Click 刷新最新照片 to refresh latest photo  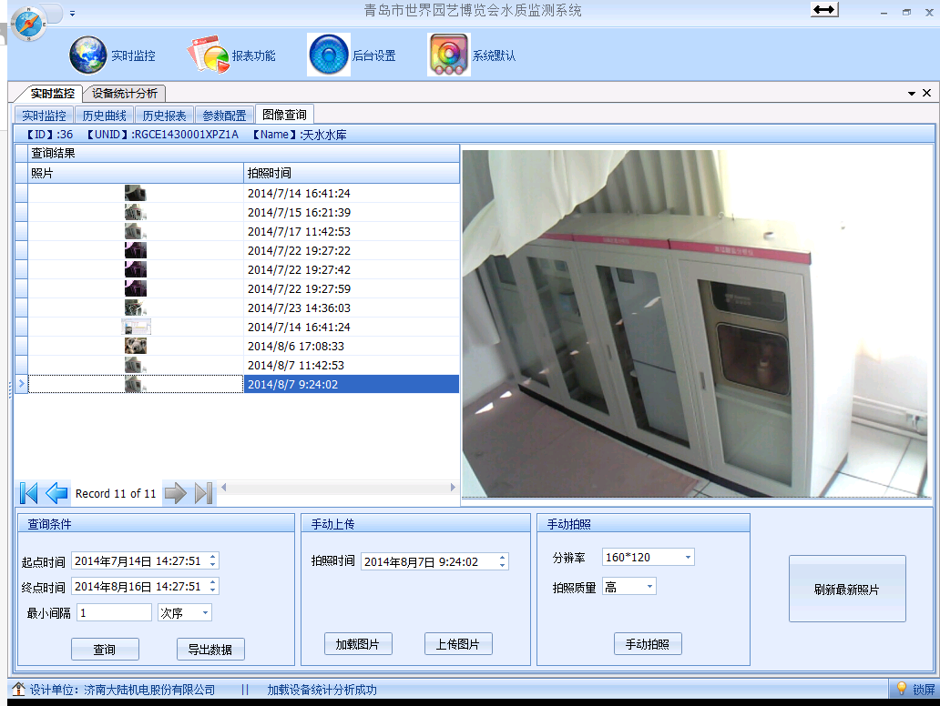[846, 588]
